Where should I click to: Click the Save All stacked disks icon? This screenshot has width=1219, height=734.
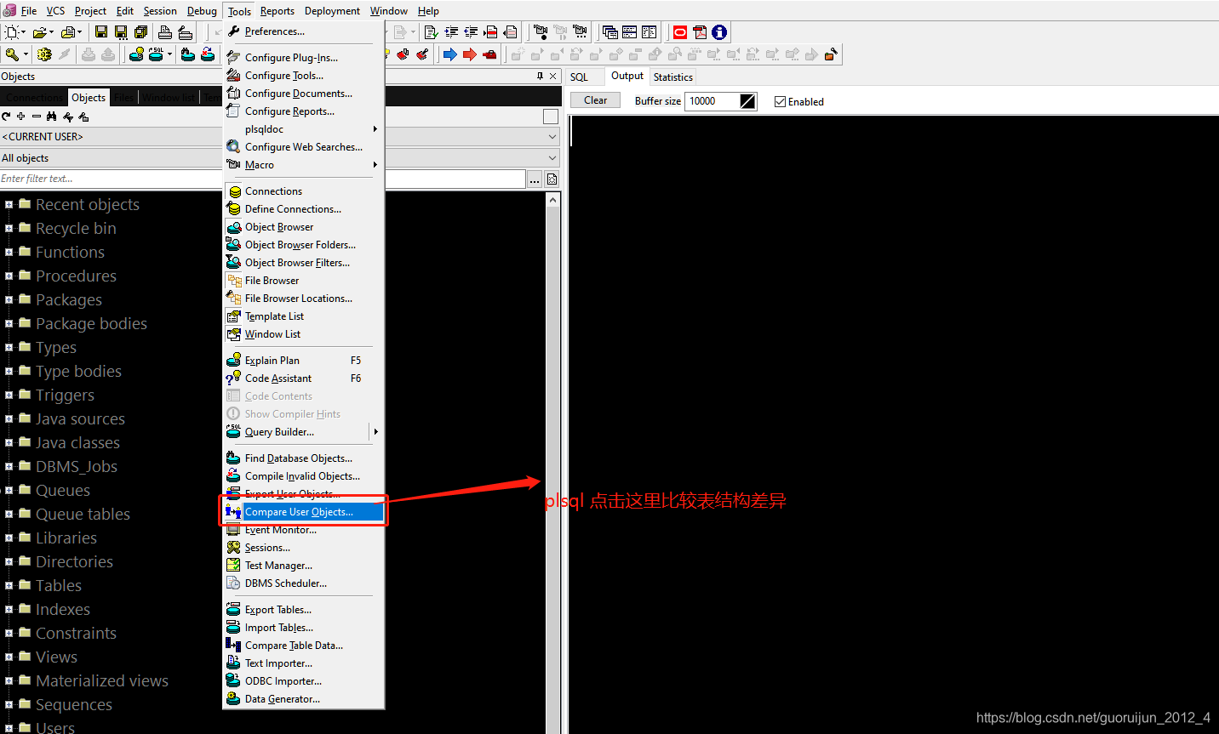coord(140,32)
